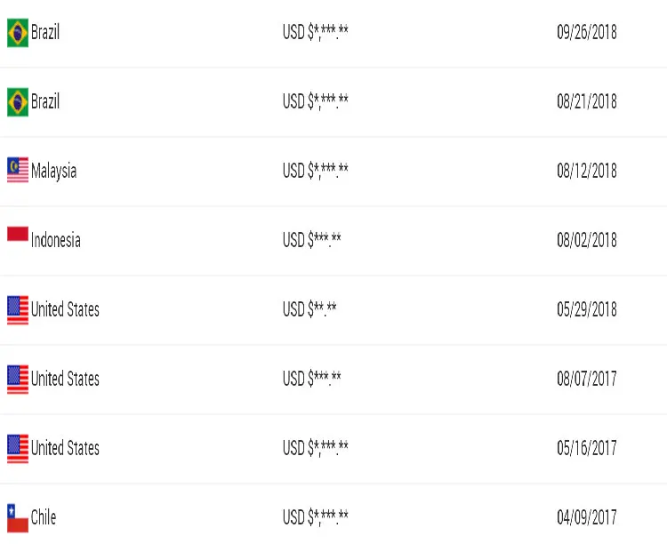
Task: Select the Chile country name
Action: click(44, 517)
